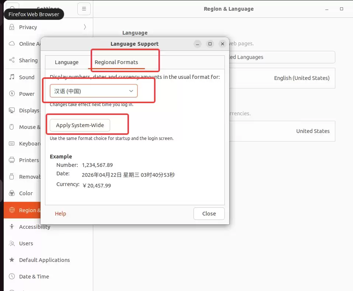
Task: Click the Accessibility person icon
Action: (12, 227)
